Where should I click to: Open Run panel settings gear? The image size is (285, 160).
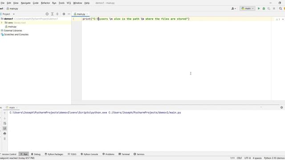coord(281,108)
